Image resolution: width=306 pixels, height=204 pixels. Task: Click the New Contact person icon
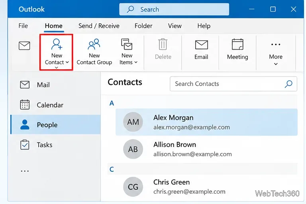[57, 44]
